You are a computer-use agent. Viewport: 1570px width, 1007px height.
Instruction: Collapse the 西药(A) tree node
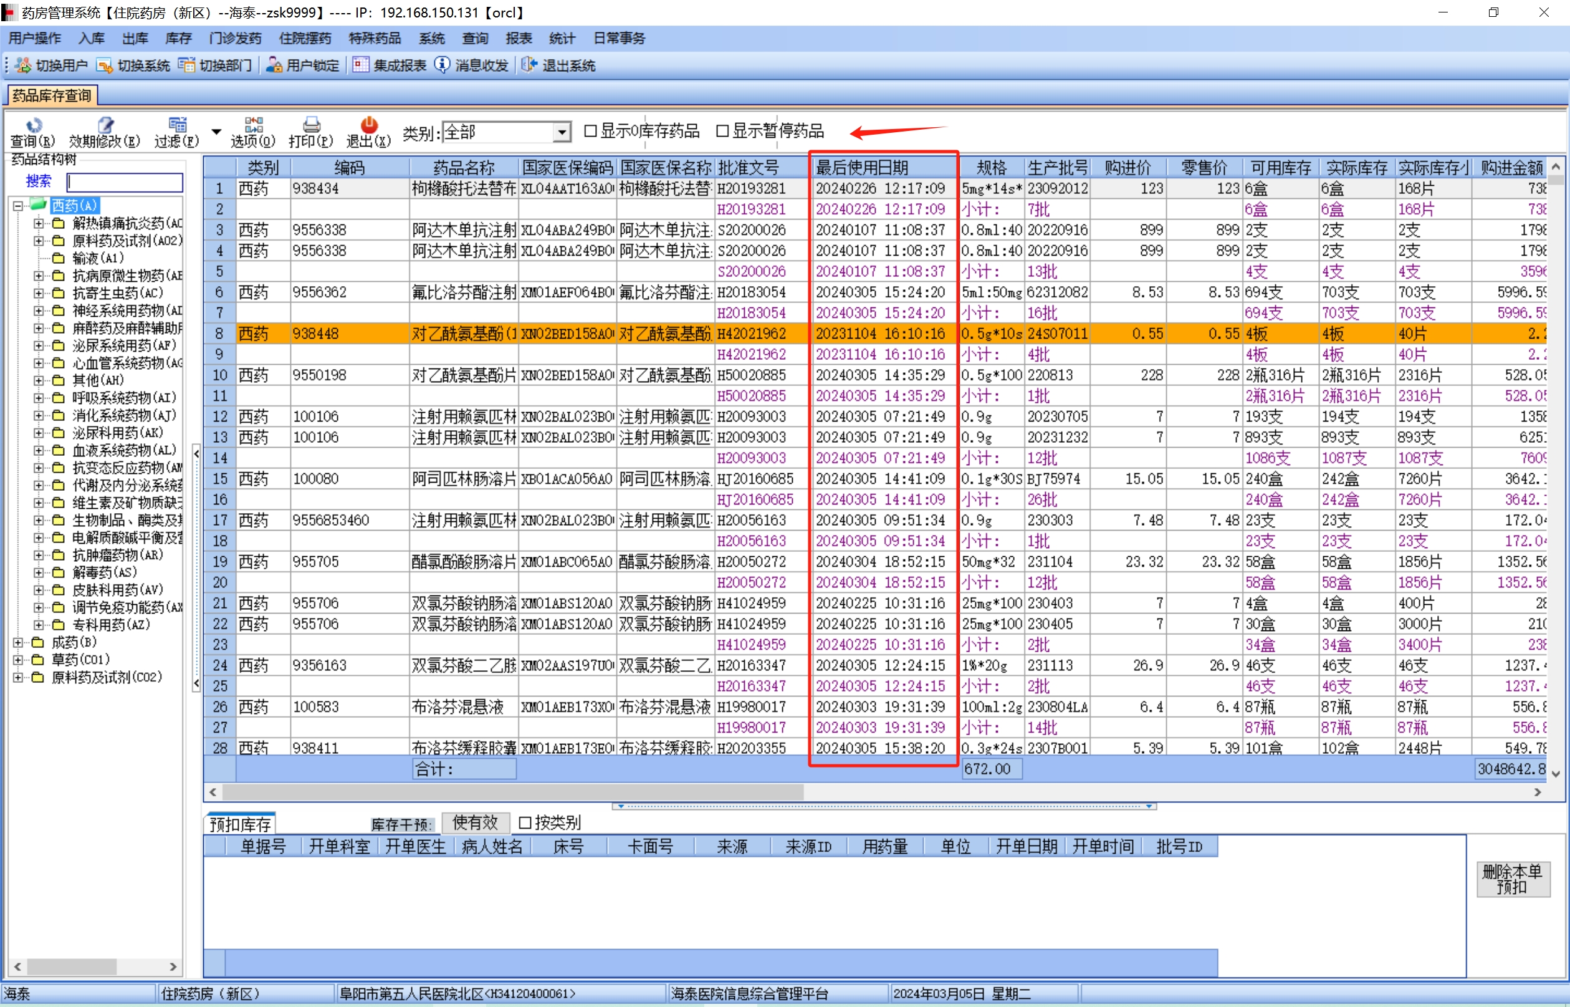[x=18, y=206]
